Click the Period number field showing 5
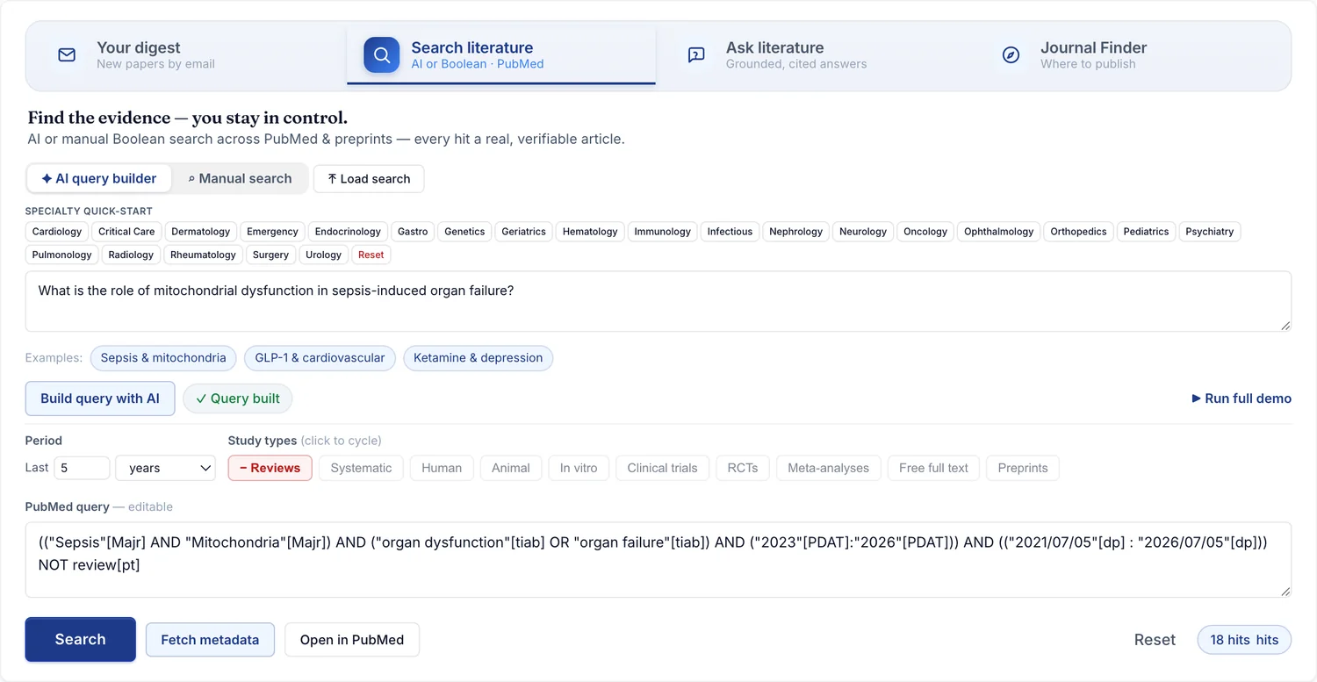Viewport: 1317px width, 682px height. click(82, 468)
